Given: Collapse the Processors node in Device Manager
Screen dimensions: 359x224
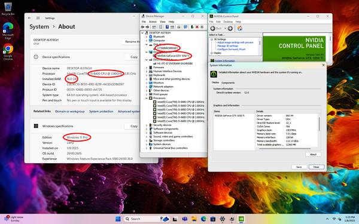Looking at the screenshot, I should [147, 98].
